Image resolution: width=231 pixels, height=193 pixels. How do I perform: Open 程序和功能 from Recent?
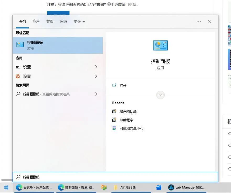click(128, 112)
